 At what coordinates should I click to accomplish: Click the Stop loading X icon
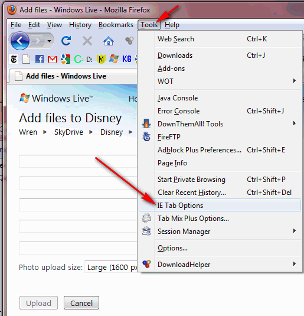tap(87, 41)
